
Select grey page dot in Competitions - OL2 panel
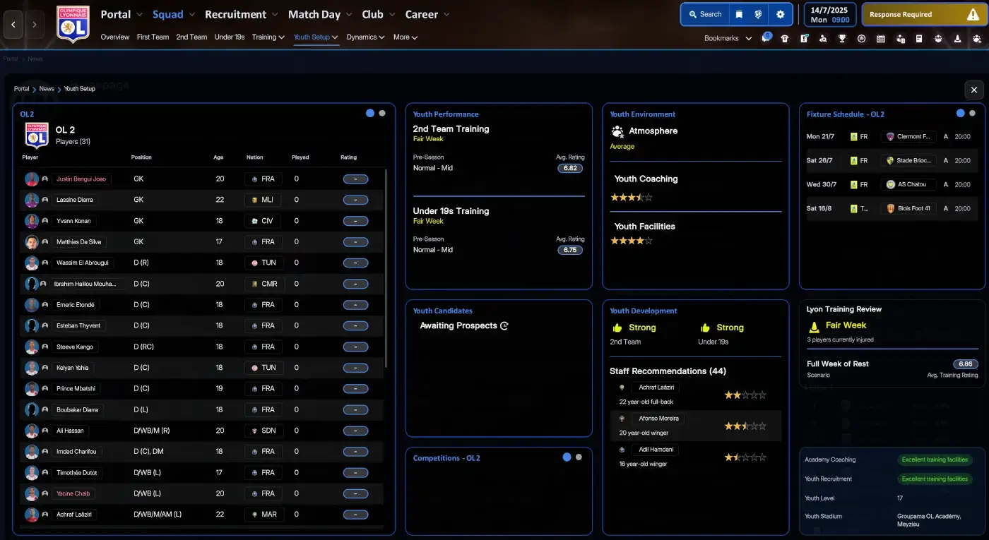point(579,457)
